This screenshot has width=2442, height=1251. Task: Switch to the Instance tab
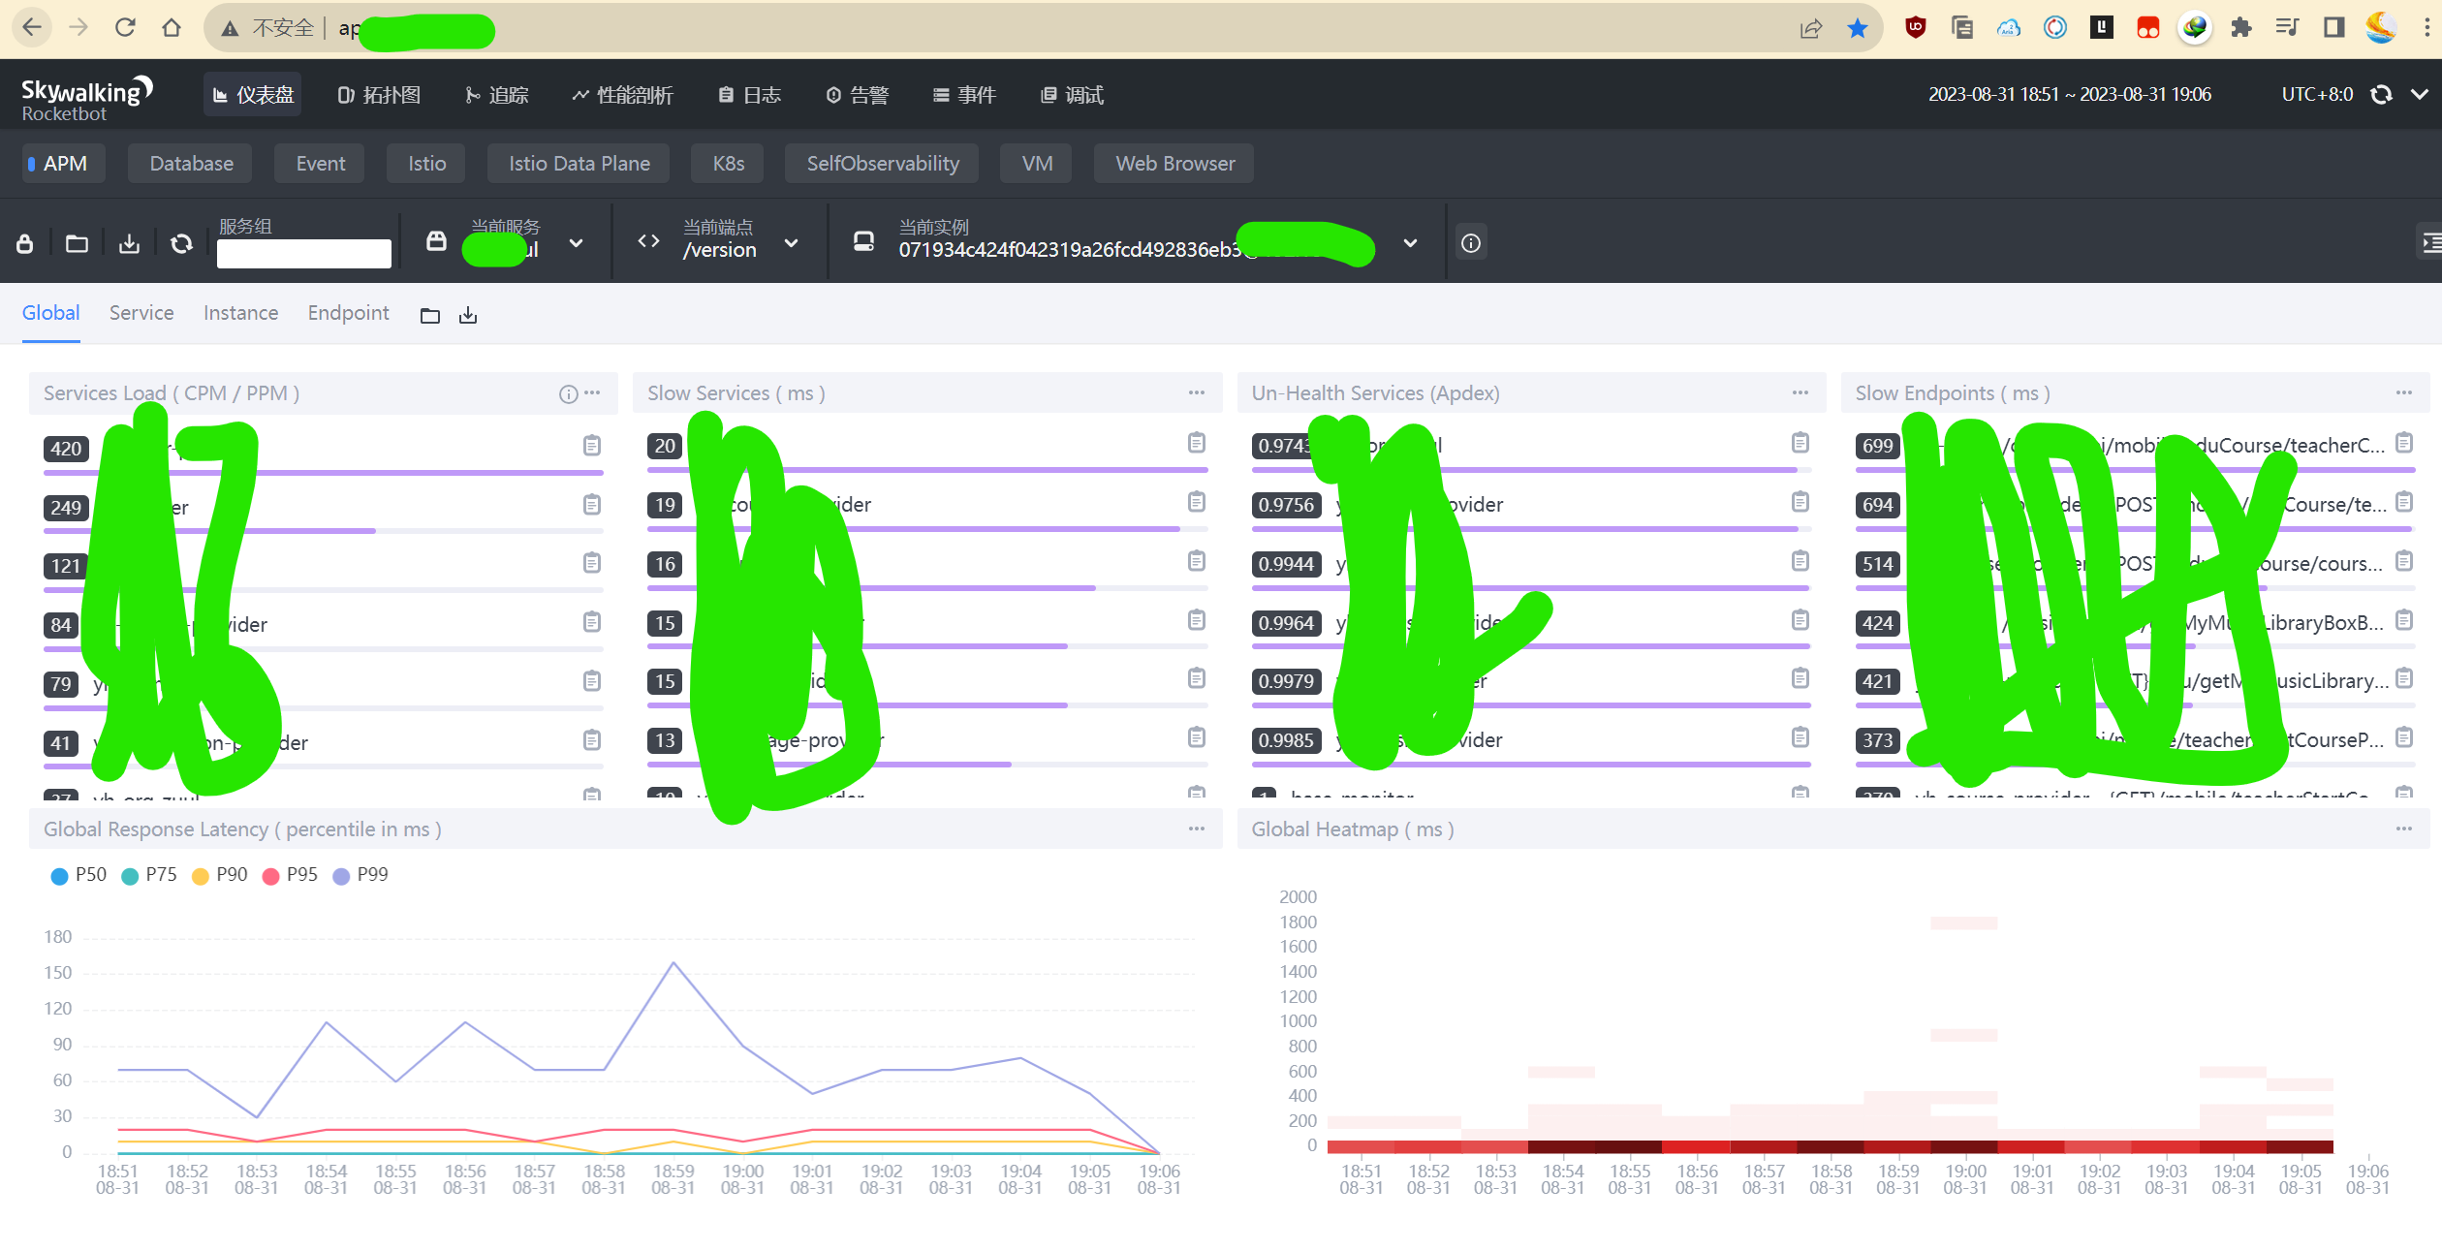(x=240, y=313)
